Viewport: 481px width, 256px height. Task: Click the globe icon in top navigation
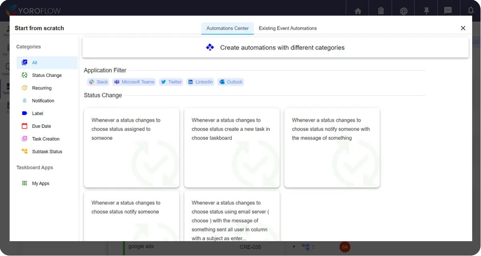tap(403, 10)
